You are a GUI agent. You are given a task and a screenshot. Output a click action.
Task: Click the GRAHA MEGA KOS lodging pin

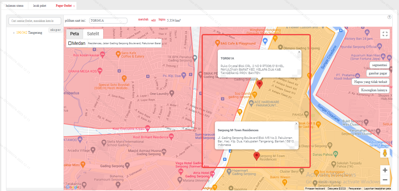point(100,71)
